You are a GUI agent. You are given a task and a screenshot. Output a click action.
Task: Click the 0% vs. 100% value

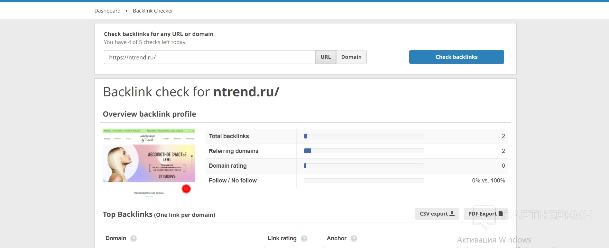point(488,181)
